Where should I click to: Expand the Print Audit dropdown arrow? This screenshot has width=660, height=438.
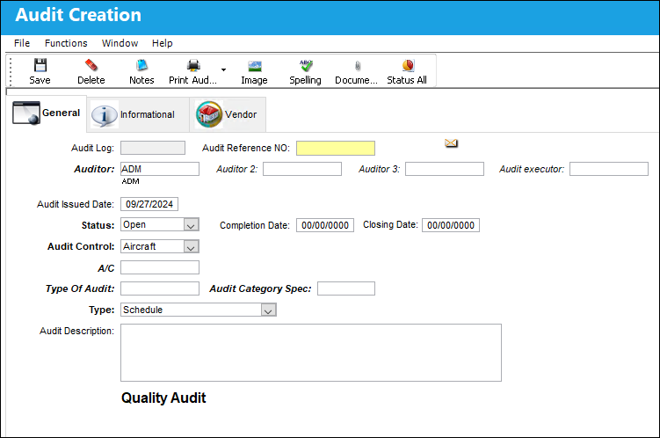click(x=223, y=69)
